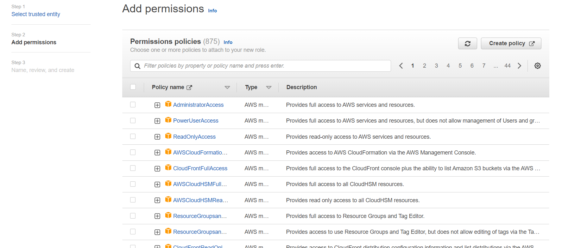Go to Step 1 Select trusted entity
The height and width of the screenshot is (248, 562).
coord(36,14)
